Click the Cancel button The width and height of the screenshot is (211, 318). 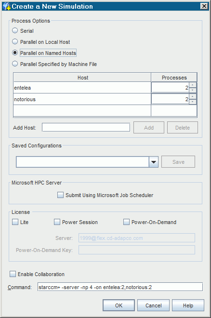pyautogui.click(x=154, y=305)
